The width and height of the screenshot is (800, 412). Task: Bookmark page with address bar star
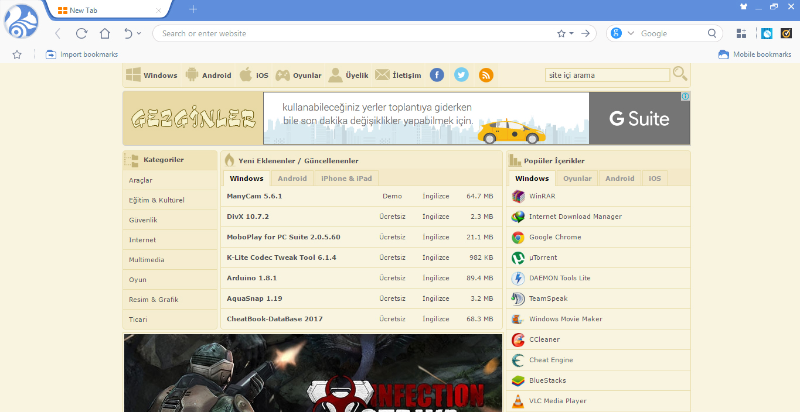tap(561, 33)
